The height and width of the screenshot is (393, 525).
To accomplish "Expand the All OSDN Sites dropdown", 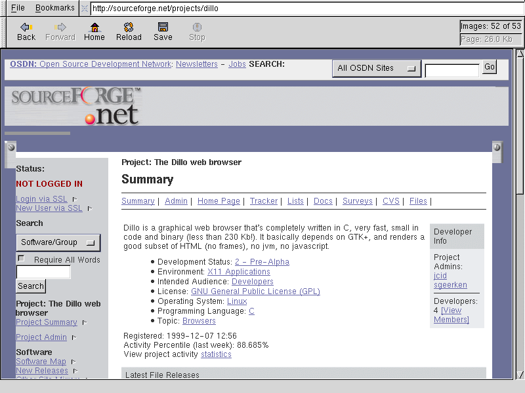I will (x=376, y=68).
